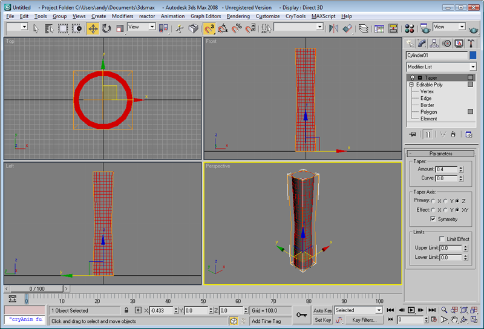Uncheck the Symmetry checkbox

pos(433,219)
